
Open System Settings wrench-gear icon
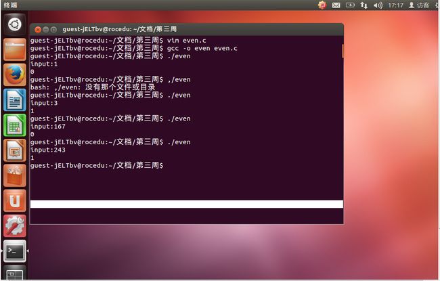[15, 226]
